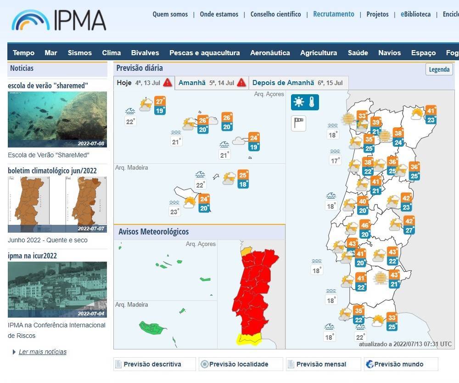The height and width of the screenshot is (383, 459).
Task: Open the underwater fish news thumbnail
Action: click(x=57, y=120)
